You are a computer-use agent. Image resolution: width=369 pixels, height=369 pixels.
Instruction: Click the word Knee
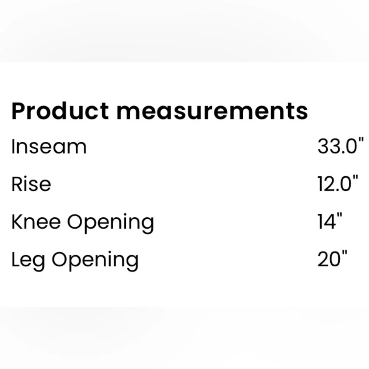(x=35, y=222)
